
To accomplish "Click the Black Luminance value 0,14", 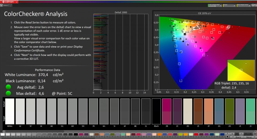I will [41, 81].
